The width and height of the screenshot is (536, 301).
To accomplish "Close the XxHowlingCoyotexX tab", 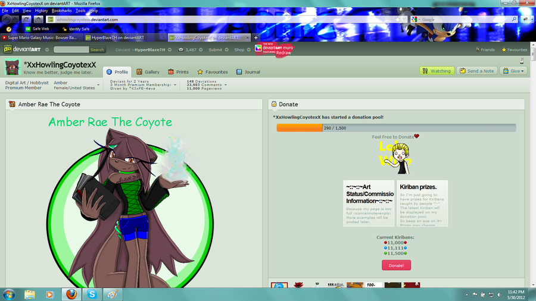I will pyautogui.click(x=248, y=37).
